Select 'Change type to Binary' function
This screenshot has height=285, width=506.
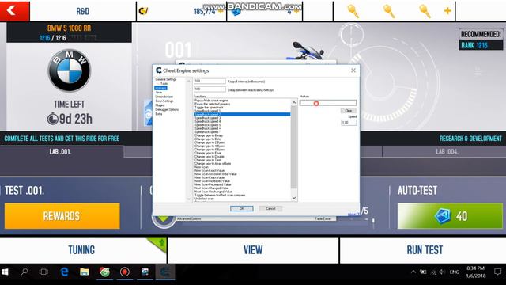click(x=209, y=135)
